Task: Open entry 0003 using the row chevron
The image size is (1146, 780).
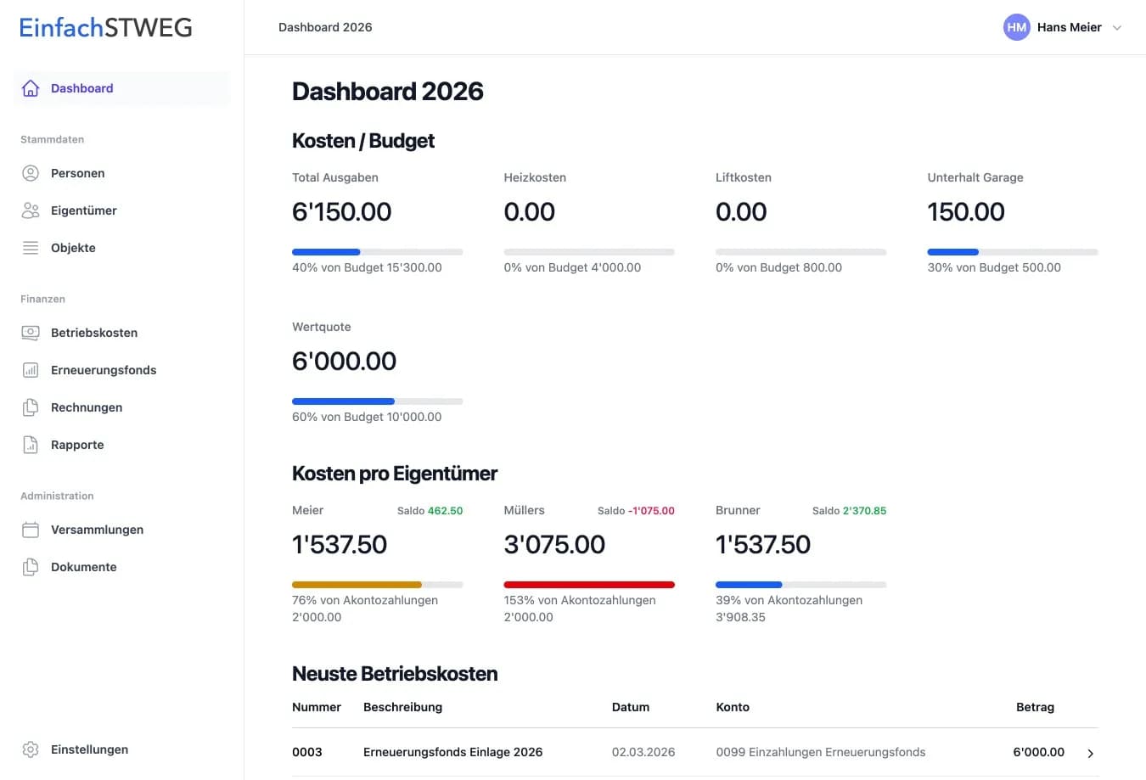Action: (1091, 753)
